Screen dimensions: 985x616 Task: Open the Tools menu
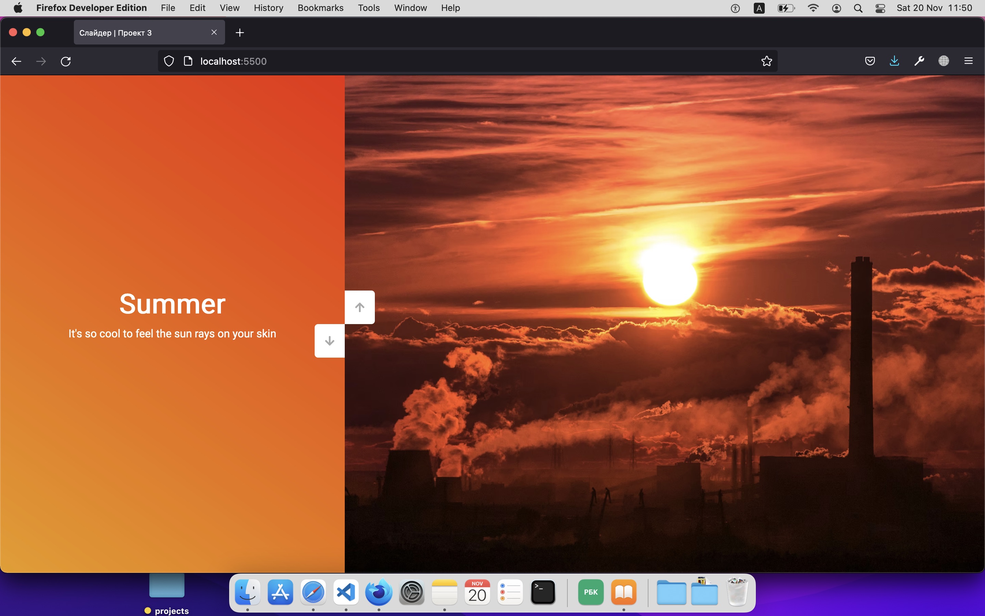pos(368,8)
